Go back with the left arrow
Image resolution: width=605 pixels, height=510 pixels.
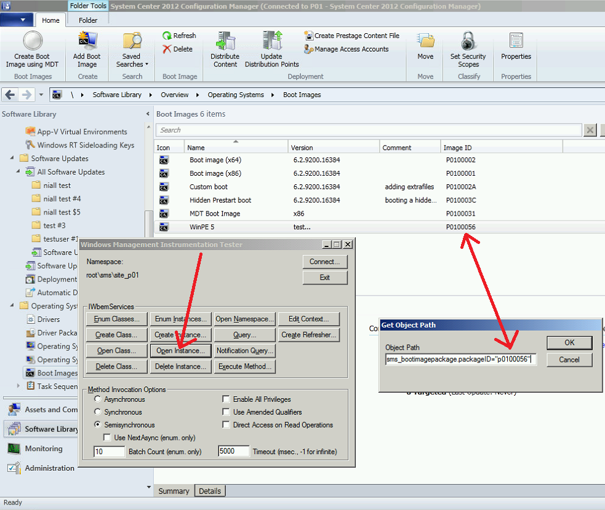(x=10, y=95)
